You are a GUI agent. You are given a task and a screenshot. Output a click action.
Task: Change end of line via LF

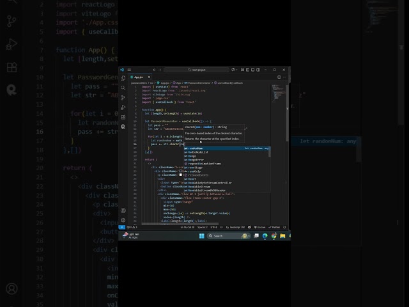pos(221,227)
